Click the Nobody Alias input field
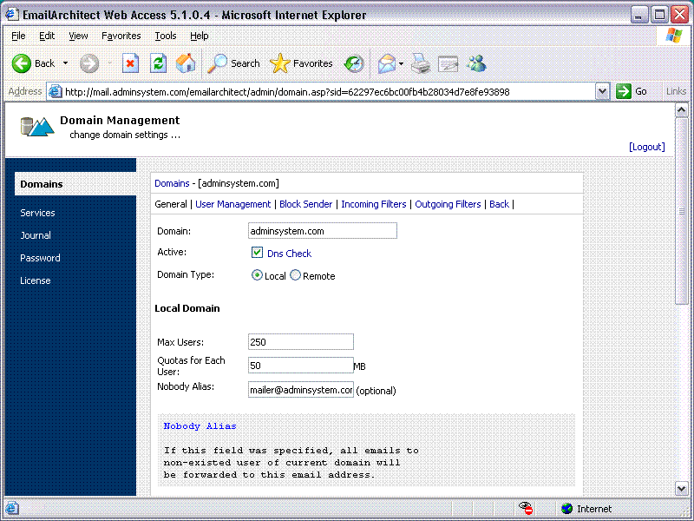The width and height of the screenshot is (694, 521). [x=300, y=389]
